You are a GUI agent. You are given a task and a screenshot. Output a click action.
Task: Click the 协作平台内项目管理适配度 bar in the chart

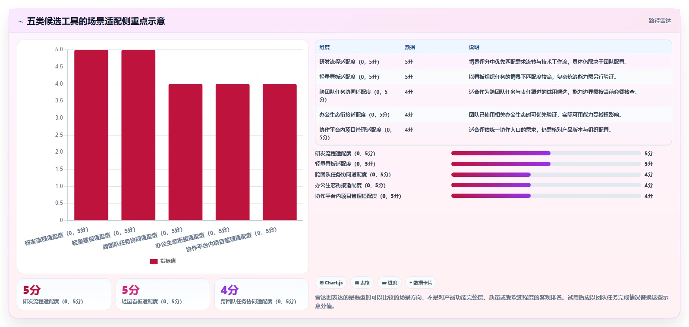pos(280,152)
